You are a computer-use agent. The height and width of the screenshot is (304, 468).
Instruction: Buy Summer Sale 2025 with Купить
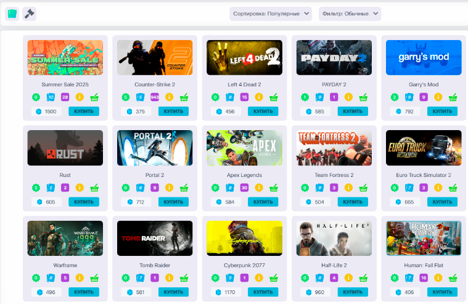(84, 111)
